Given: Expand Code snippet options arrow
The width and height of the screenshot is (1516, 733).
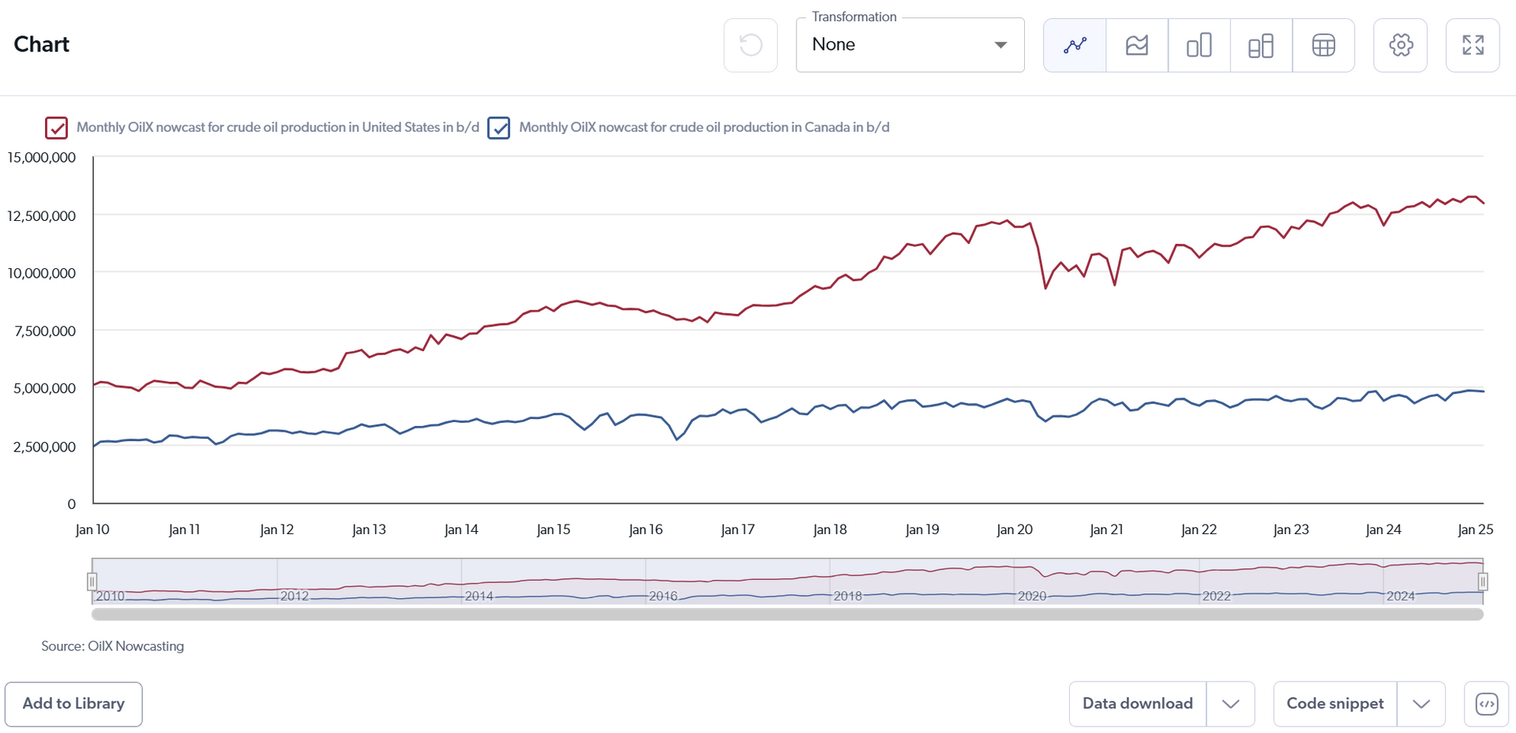Looking at the screenshot, I should pos(1421,704).
